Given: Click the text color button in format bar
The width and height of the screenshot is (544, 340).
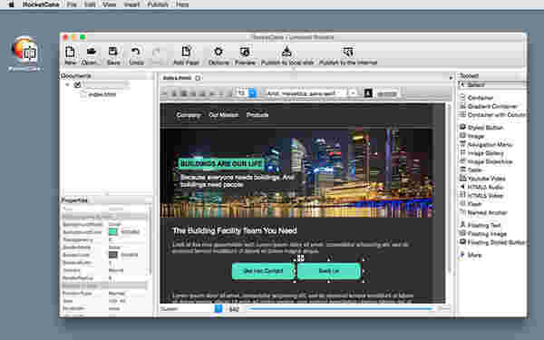Looking at the screenshot, I should [x=368, y=93].
